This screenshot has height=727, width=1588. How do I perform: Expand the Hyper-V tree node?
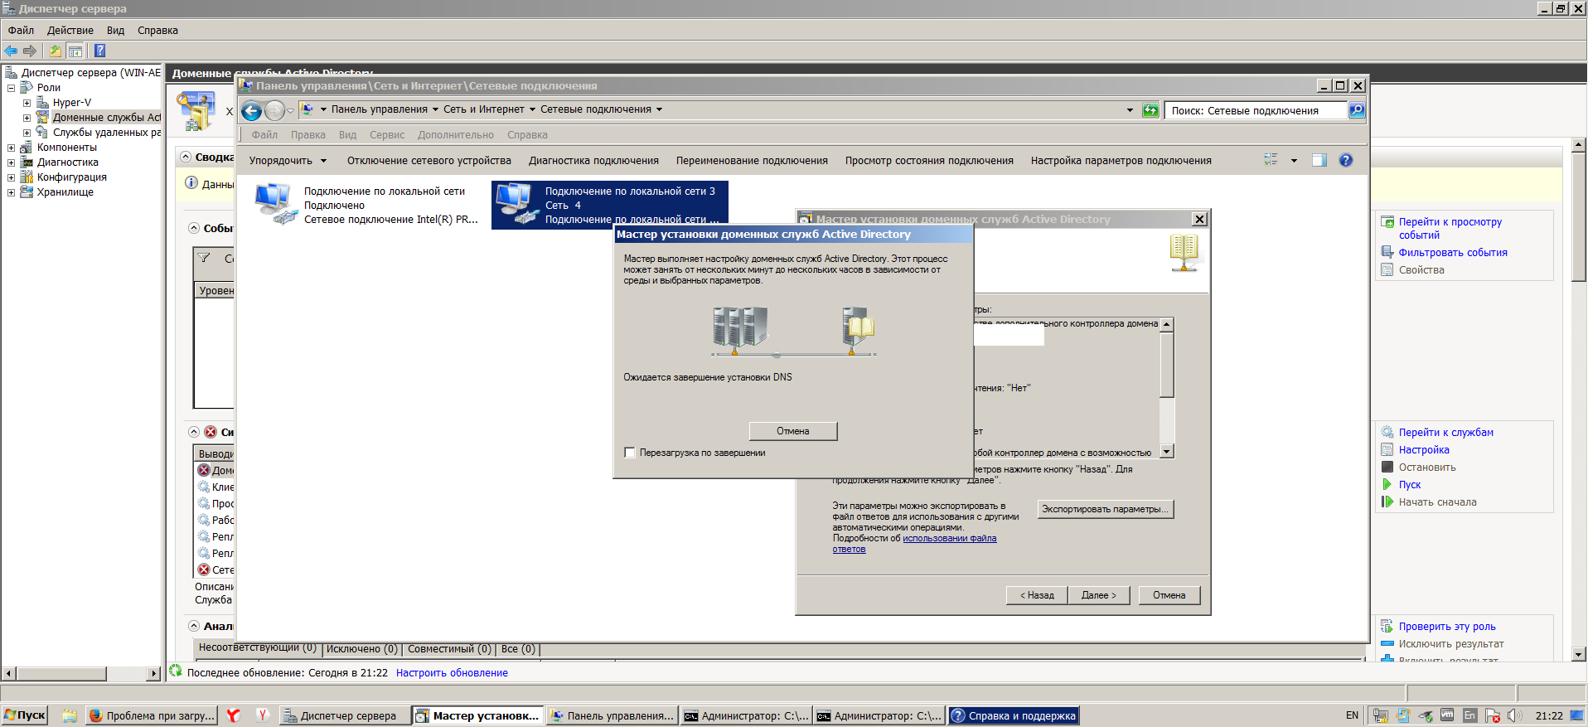27,103
